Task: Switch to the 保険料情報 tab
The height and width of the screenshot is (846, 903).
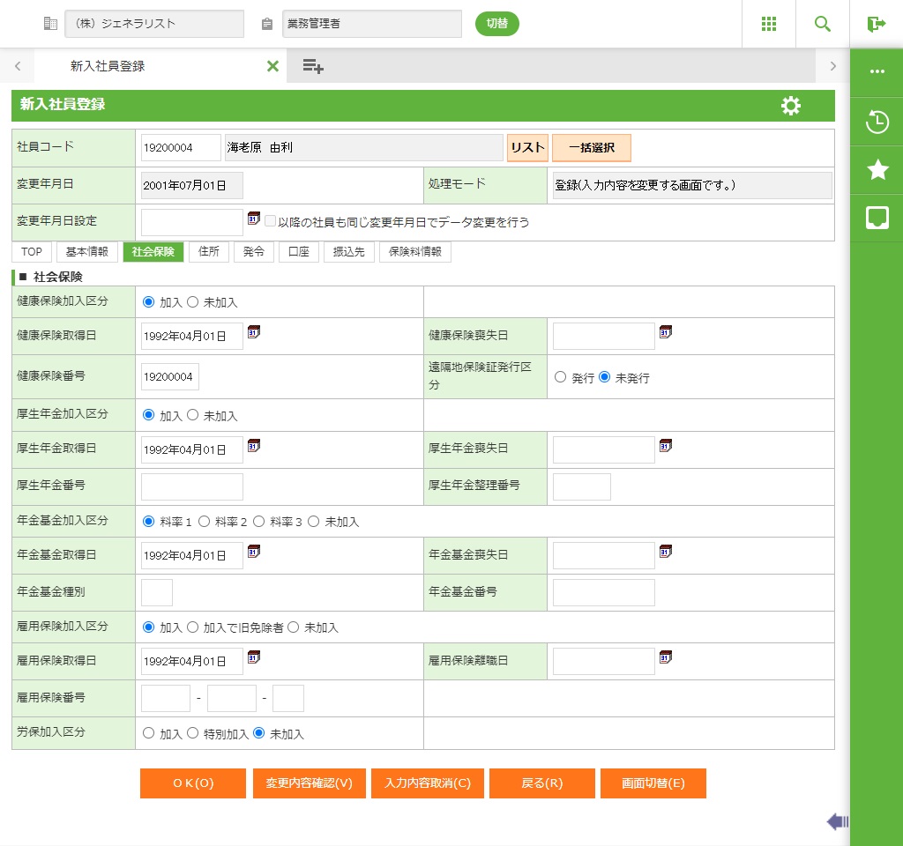Action: click(x=415, y=252)
